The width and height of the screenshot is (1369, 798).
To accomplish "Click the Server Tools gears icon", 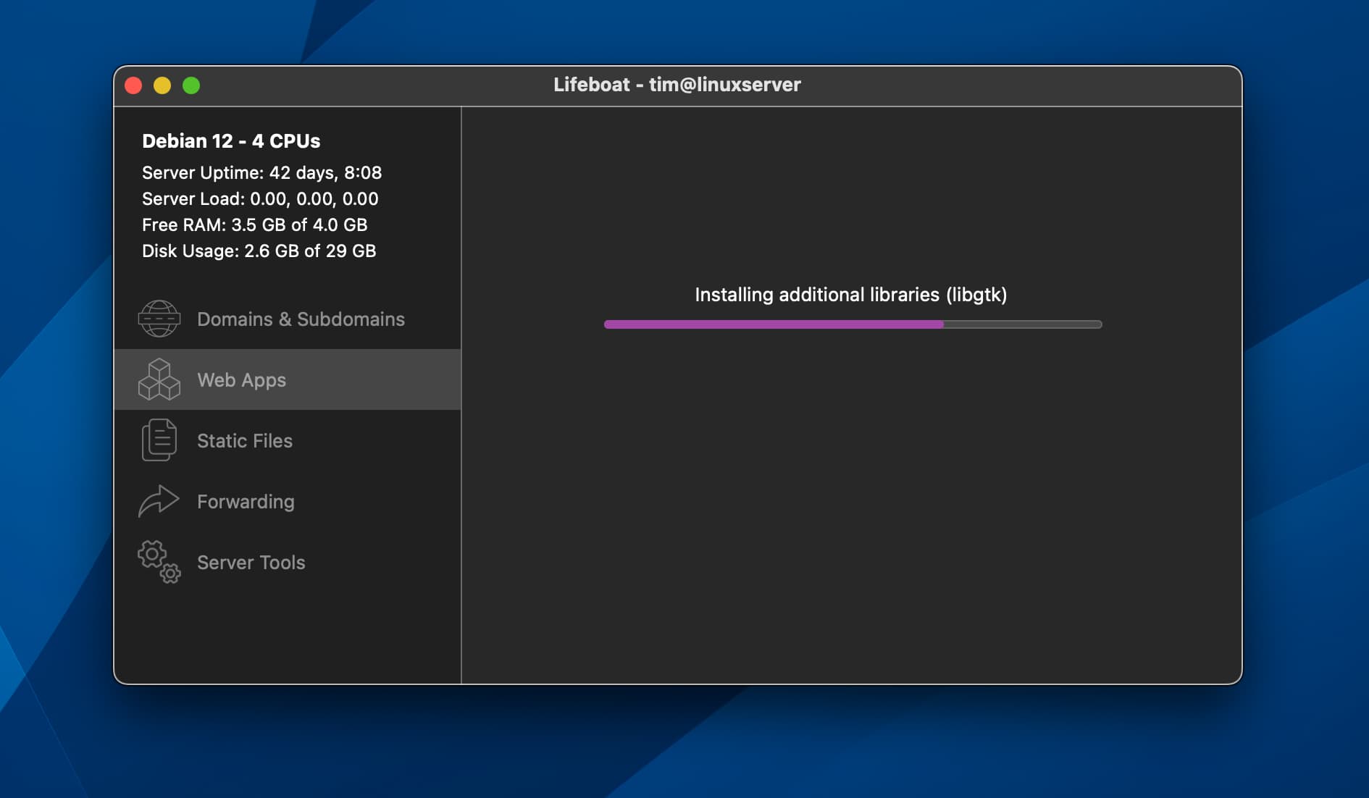I will [x=159, y=562].
